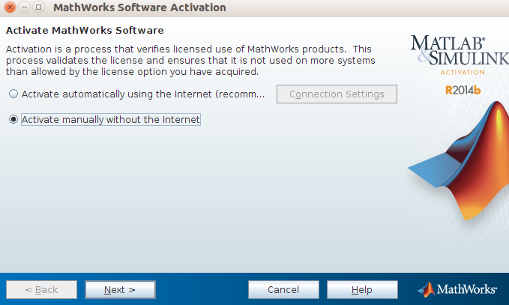Click the activation description paragraph
This screenshot has height=305, width=509.
click(191, 60)
